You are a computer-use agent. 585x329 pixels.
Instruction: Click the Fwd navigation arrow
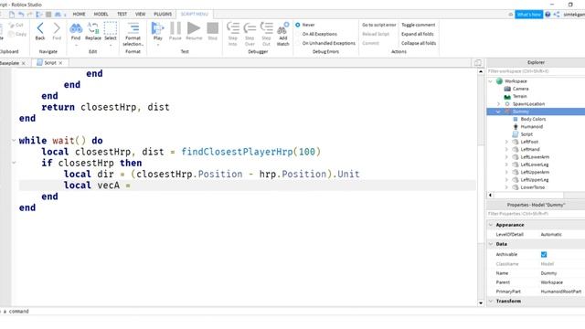pos(57,28)
